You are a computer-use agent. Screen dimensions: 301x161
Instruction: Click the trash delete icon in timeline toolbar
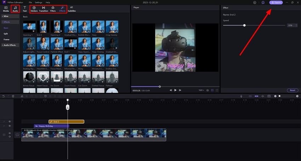tap(13, 96)
